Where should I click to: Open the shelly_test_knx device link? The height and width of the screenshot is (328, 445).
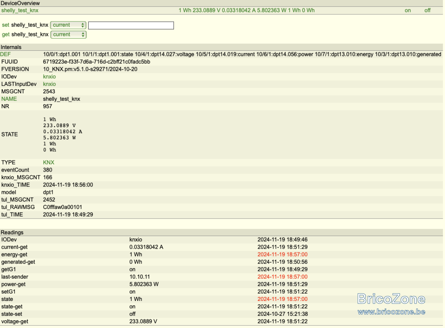pyautogui.click(x=20, y=10)
